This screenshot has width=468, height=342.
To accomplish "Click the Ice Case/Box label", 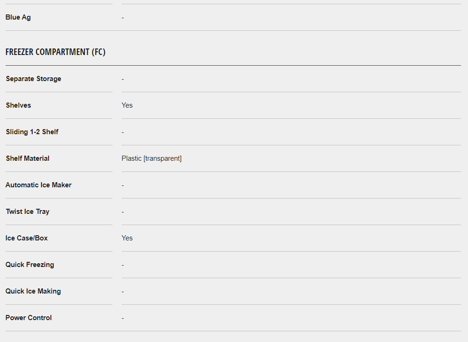I will [27, 238].
